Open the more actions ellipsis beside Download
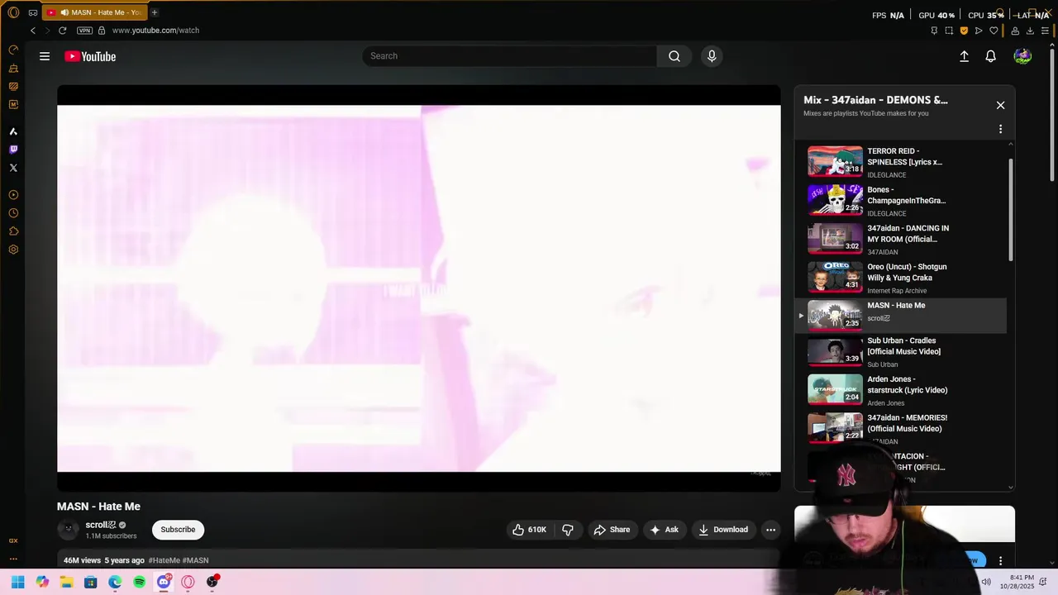 tap(770, 530)
